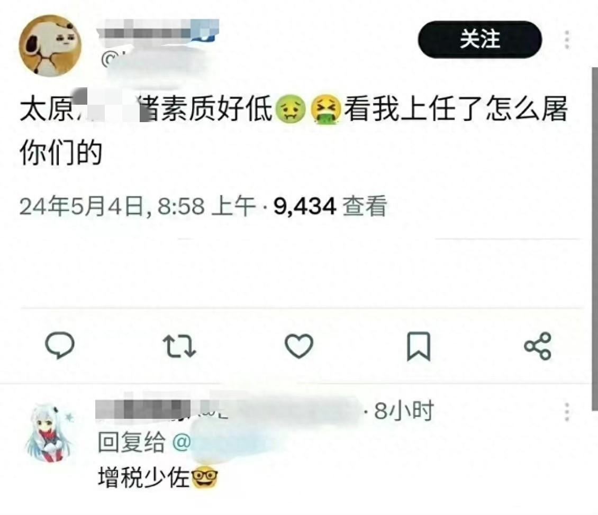
Task: Open the replier's anime girl avatar
Action: click(x=50, y=433)
